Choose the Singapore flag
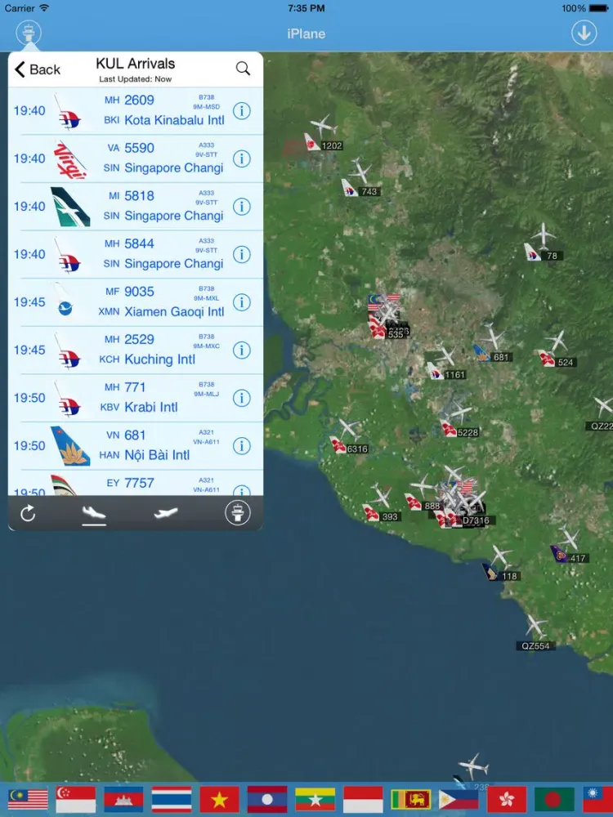 tap(76, 799)
